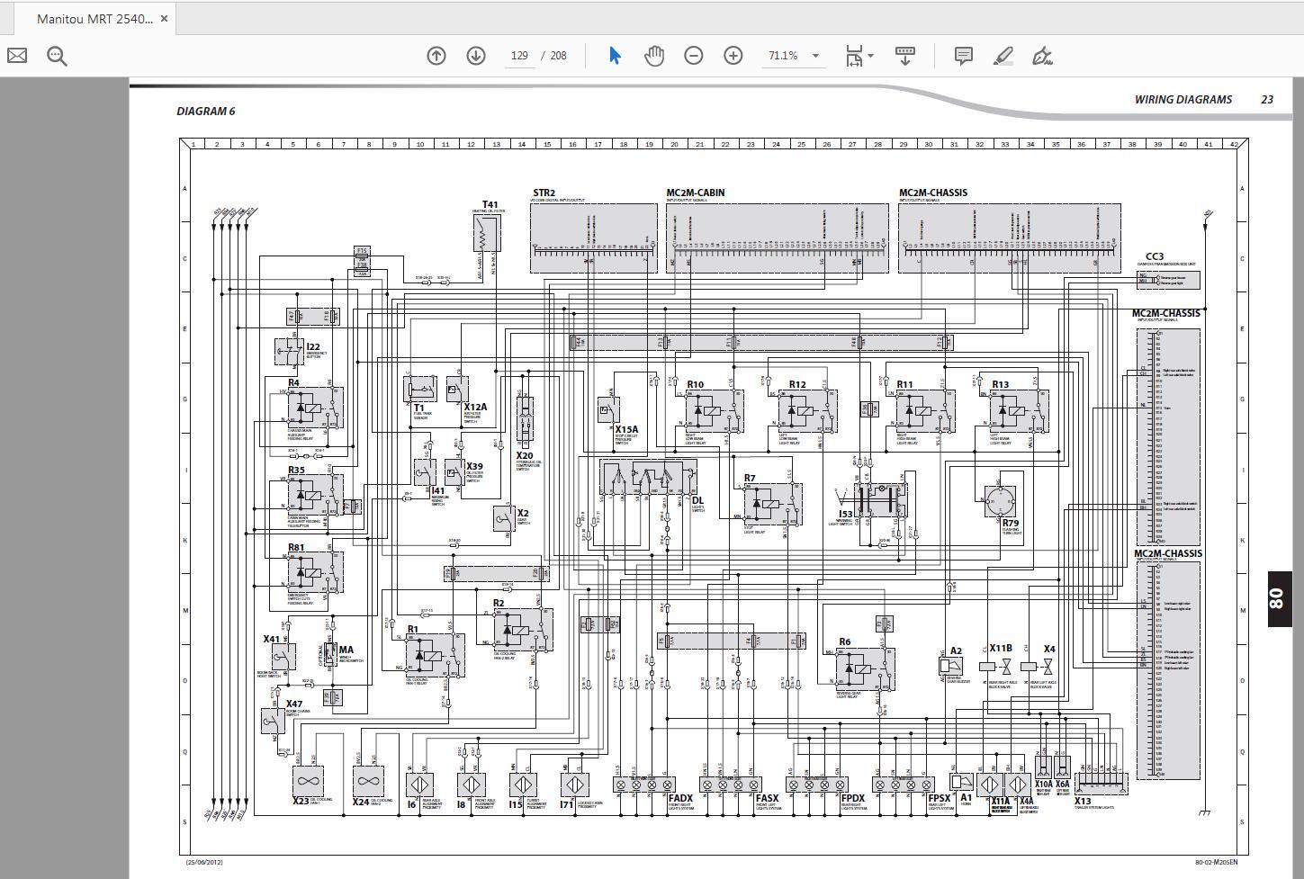
Task: Switch to the Manitou MRT 2540 tab
Action: tap(94, 18)
